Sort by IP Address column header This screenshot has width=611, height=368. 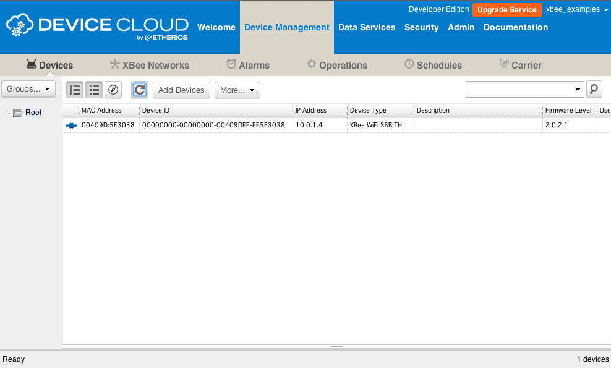coord(320,110)
